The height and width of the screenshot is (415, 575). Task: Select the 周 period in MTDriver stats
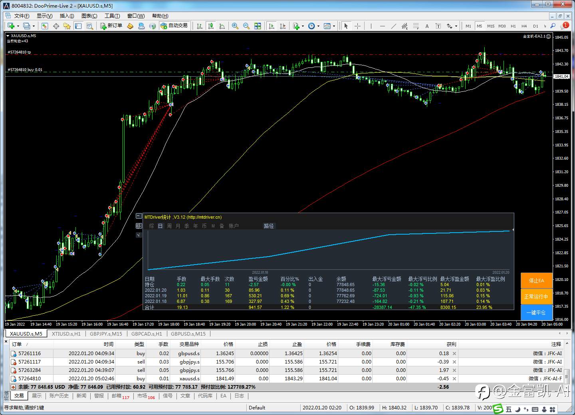point(169,226)
